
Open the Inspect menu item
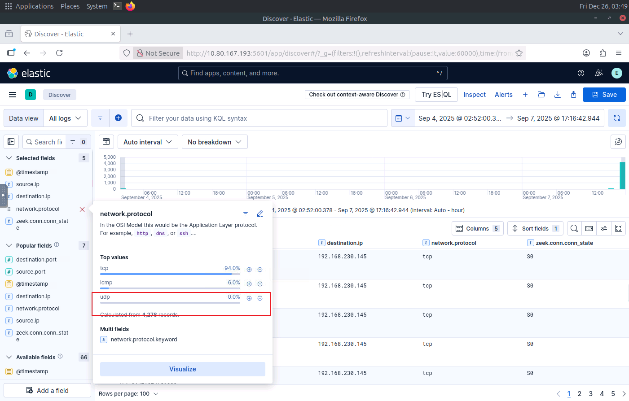pyautogui.click(x=474, y=95)
